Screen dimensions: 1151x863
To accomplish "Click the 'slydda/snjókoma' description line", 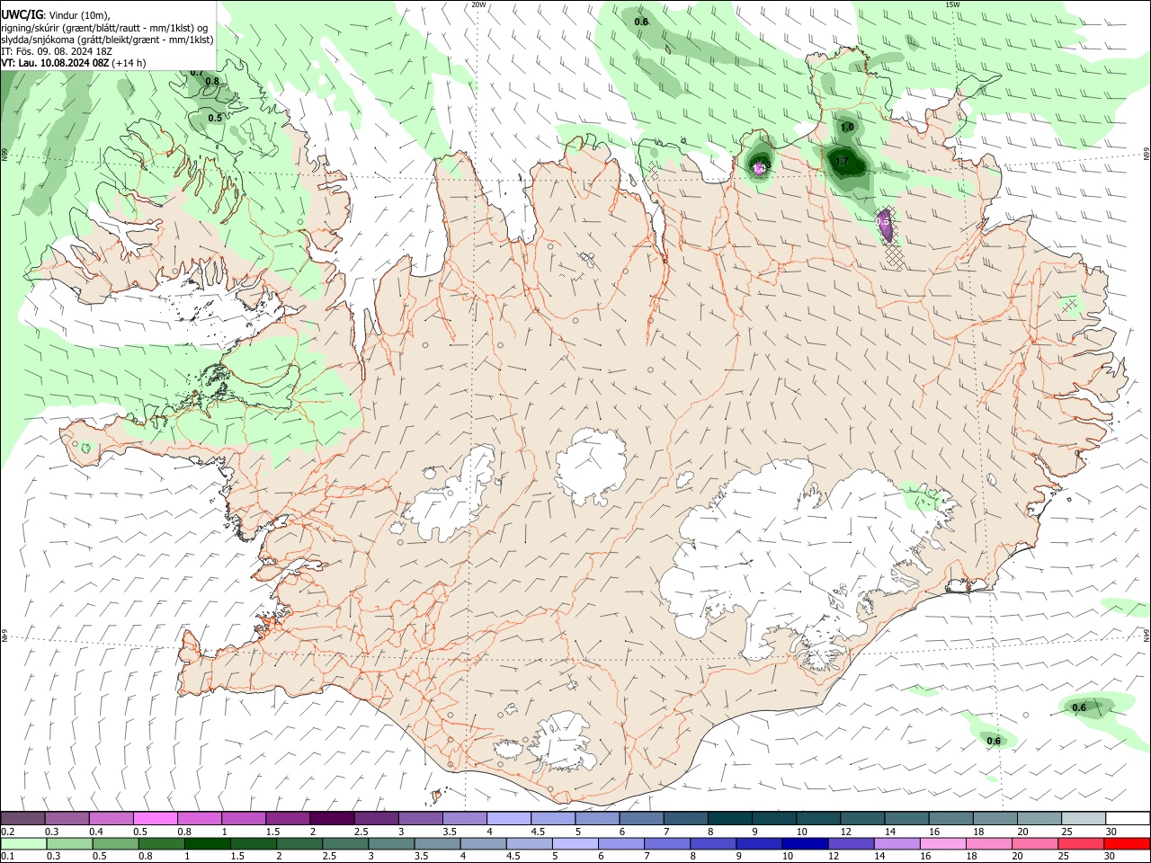I will [107, 40].
